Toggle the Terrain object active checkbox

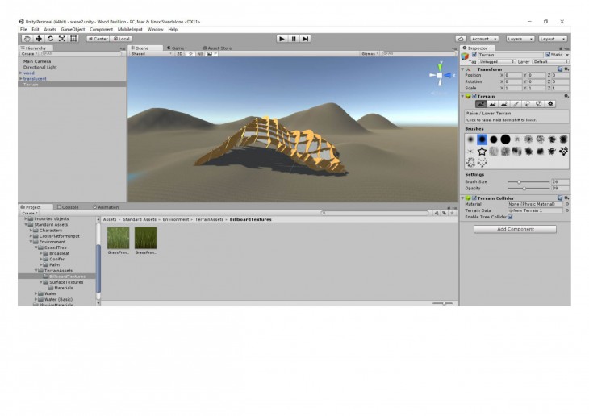(474, 55)
